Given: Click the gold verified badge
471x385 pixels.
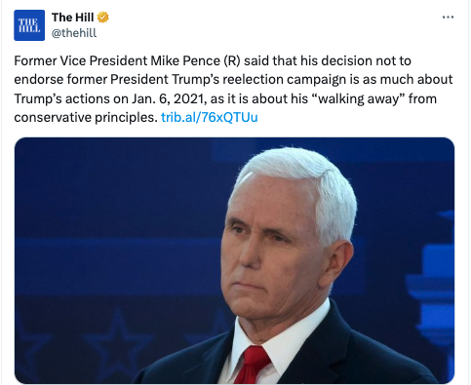Looking at the screenshot, I should [x=102, y=18].
